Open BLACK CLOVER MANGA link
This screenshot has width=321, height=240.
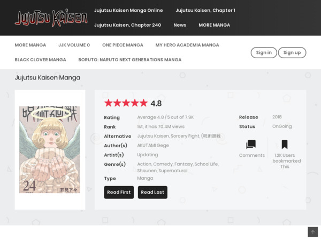(x=40, y=60)
